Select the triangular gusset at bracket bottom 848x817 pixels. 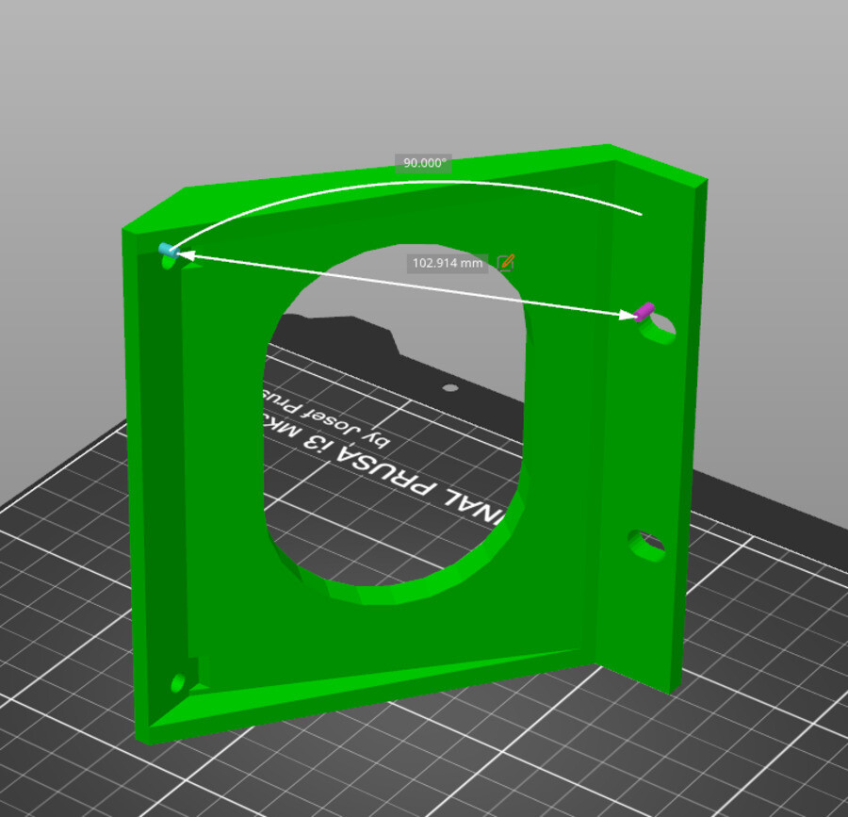pyautogui.click(x=377, y=678)
